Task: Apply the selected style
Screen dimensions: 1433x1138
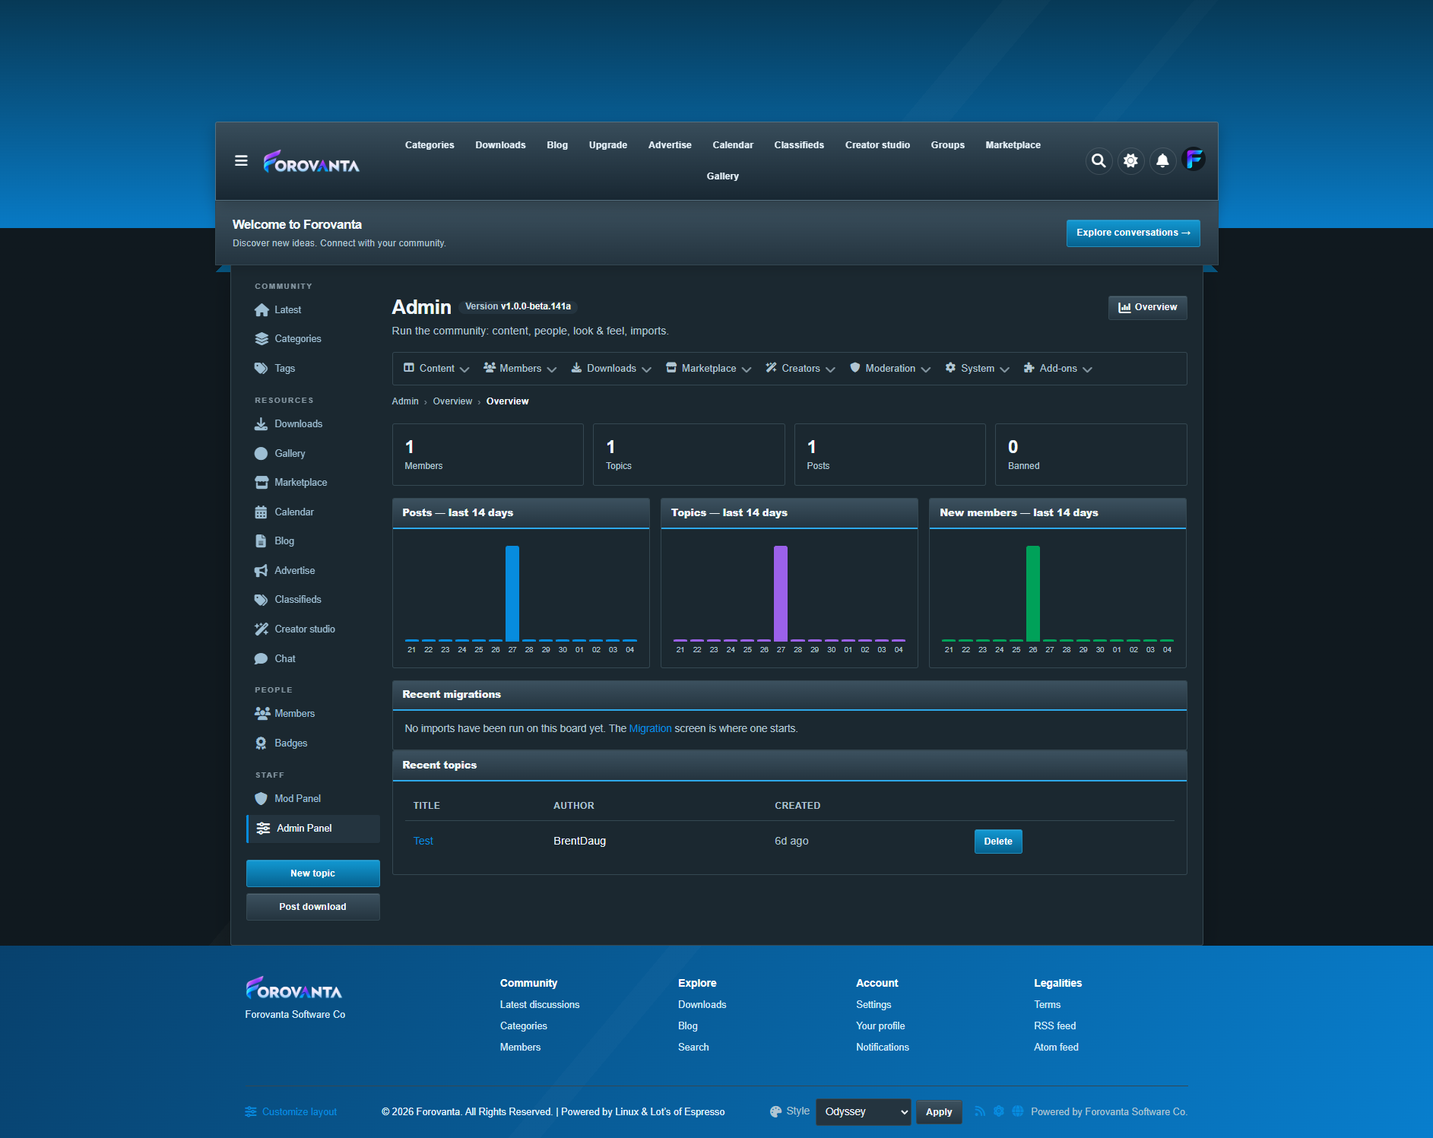Action: tap(939, 1112)
